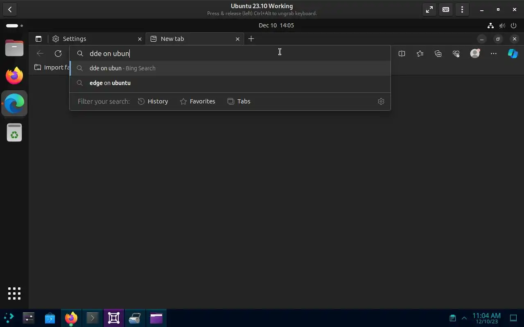Viewport: 524px width, 327px height.
Task: Open GNOME system status menu power icon
Action: 513,25
